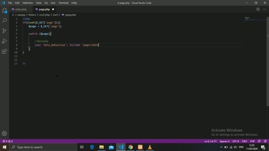
Task: Click the Ln 8, Col 51 cursor position
Action: pos(210,141)
